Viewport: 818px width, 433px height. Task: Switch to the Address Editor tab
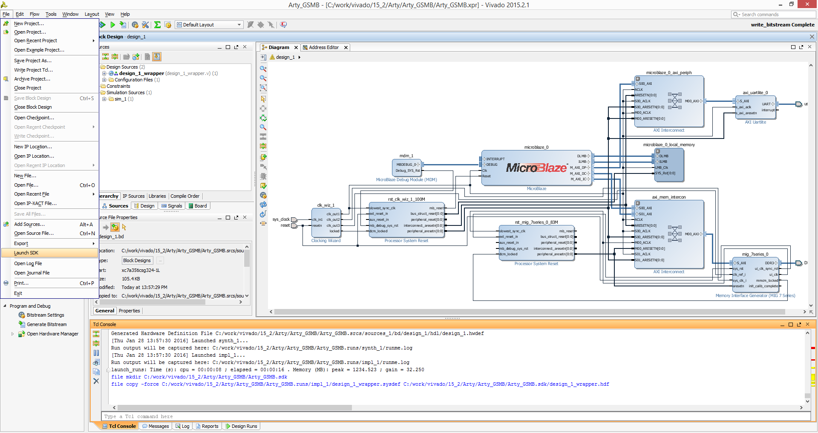(324, 47)
